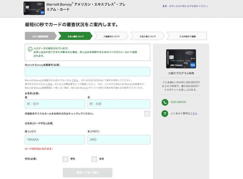Click the 保存して次へ進む button
The image size is (243, 179).
click(87, 172)
